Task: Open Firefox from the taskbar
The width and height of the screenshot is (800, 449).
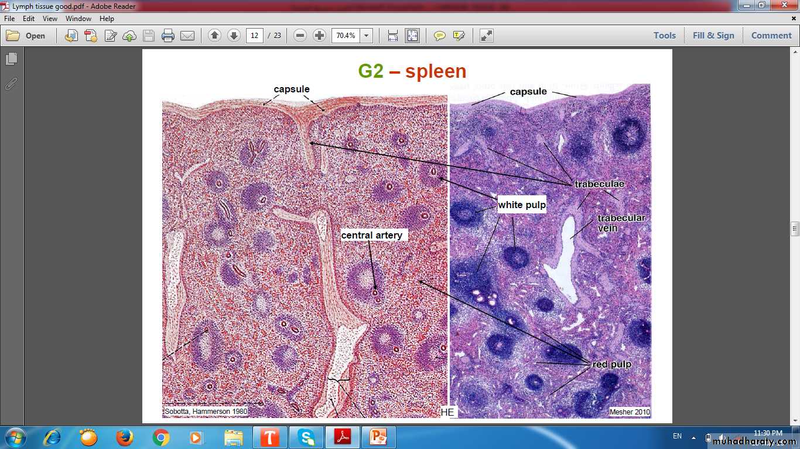Action: pyautogui.click(x=124, y=437)
